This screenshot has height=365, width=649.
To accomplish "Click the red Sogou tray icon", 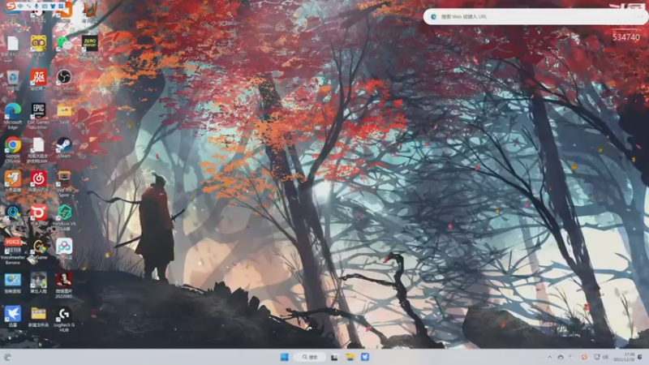I will point(584,357).
